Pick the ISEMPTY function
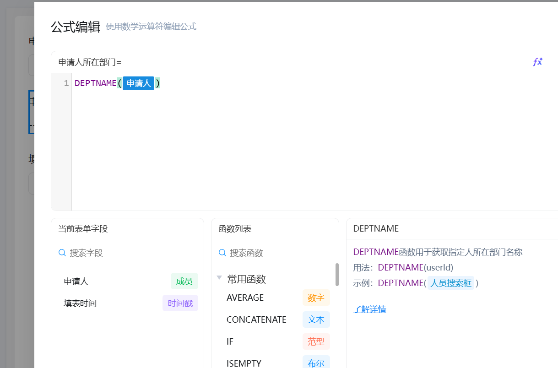This screenshot has width=558, height=368. pos(244,363)
